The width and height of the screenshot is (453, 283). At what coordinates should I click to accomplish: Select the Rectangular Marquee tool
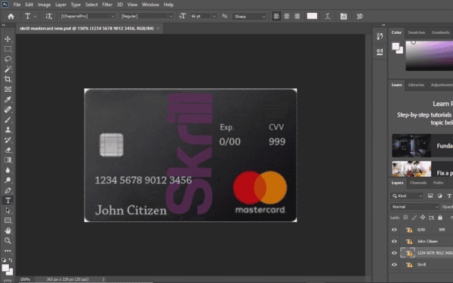[x=8, y=49]
